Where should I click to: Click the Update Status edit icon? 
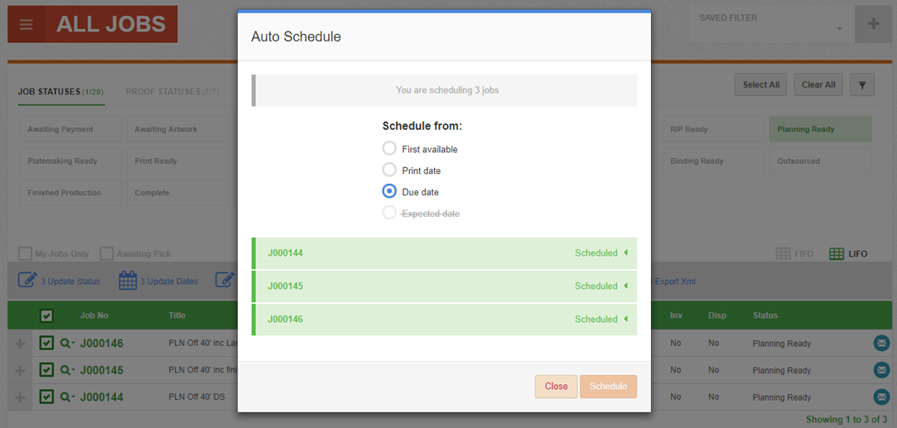click(x=27, y=281)
